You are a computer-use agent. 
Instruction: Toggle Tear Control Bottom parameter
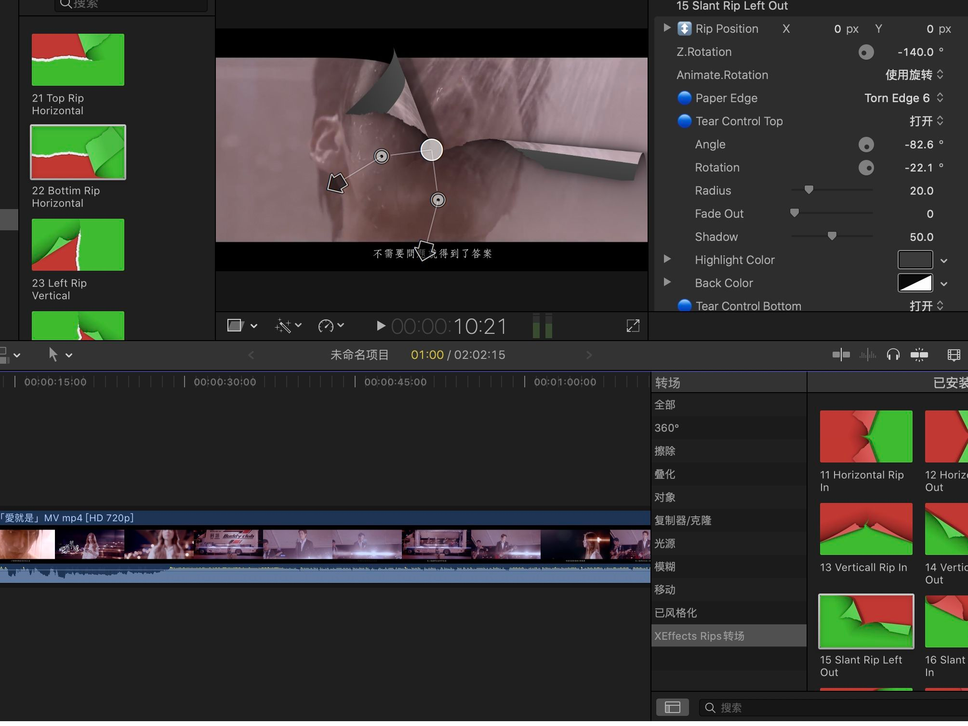pos(684,305)
